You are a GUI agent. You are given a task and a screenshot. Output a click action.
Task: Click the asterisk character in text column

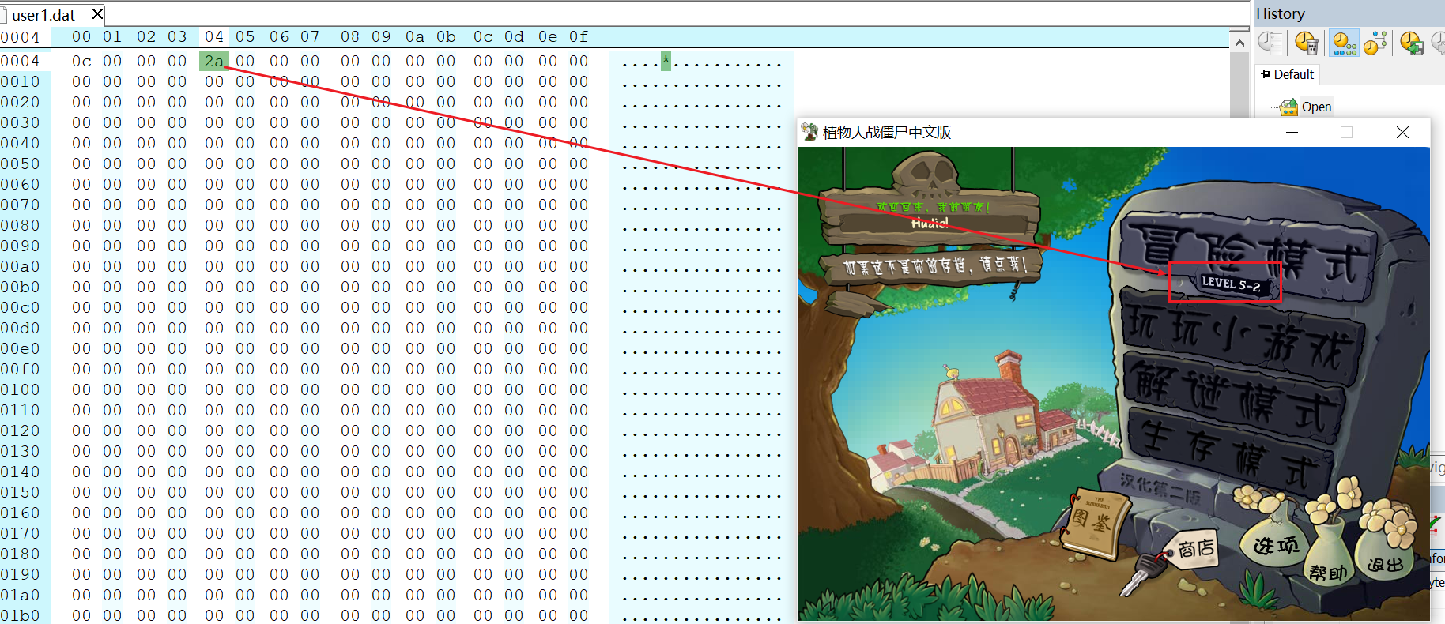666,61
